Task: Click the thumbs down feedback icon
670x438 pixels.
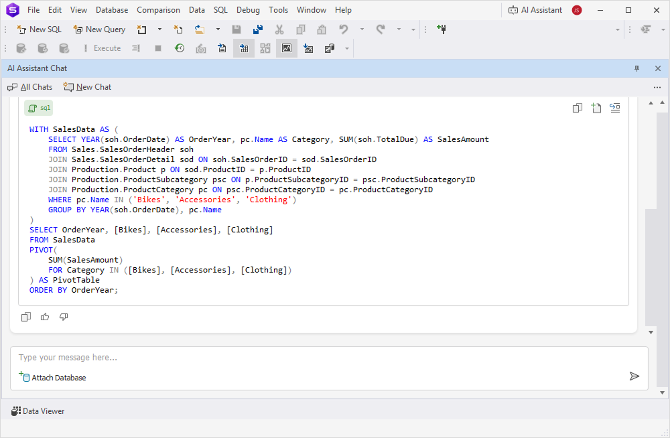Action: click(x=64, y=317)
